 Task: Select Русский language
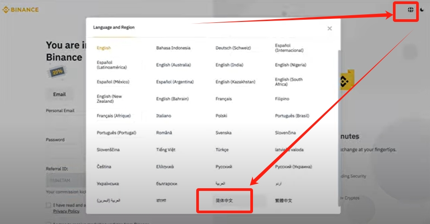pos(224,167)
